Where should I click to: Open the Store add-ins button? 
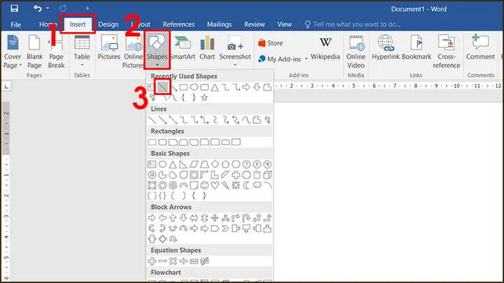pyautogui.click(x=271, y=43)
